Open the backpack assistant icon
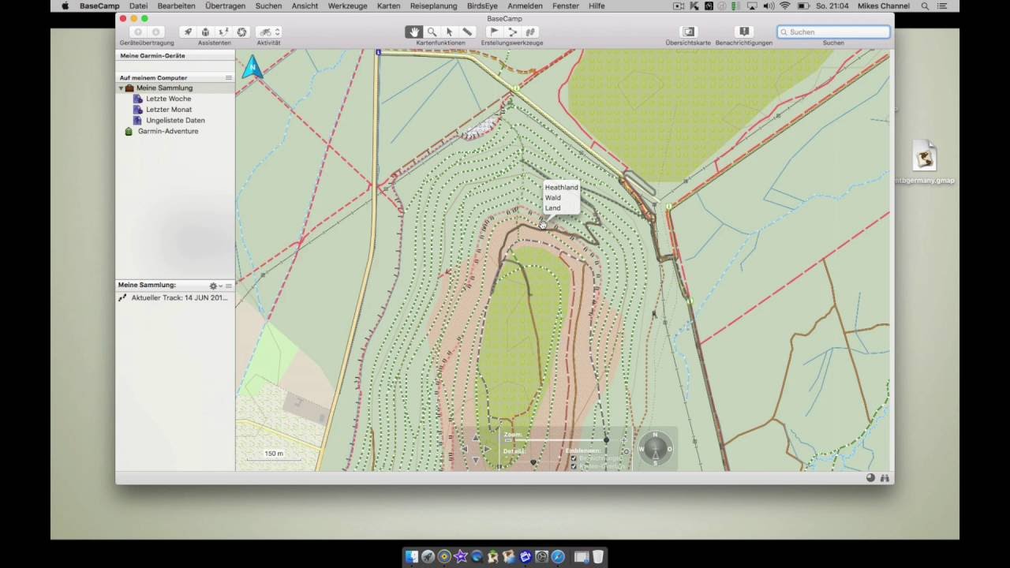This screenshot has width=1010, height=568. pos(205,32)
